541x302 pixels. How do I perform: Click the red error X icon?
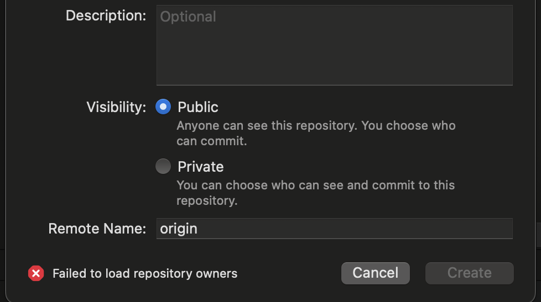tap(36, 273)
